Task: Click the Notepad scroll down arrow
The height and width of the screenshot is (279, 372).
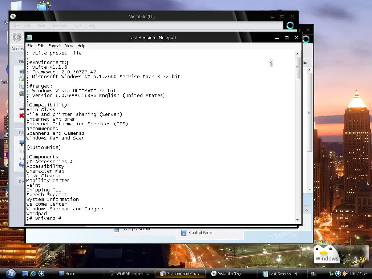Action: point(298,220)
